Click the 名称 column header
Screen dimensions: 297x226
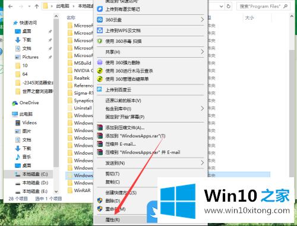[71, 18]
